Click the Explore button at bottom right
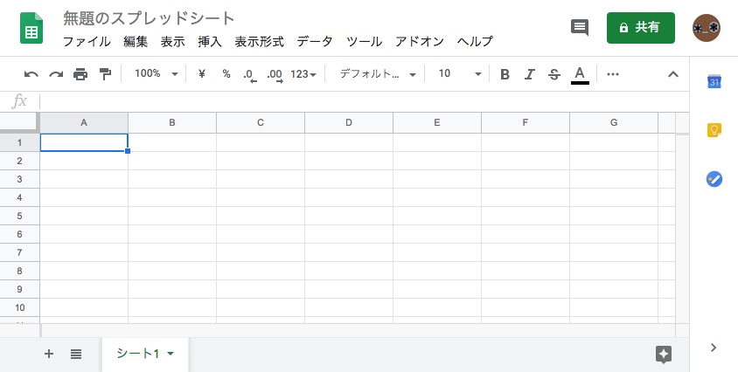Viewport: 738px width, 372px height. pyautogui.click(x=664, y=354)
